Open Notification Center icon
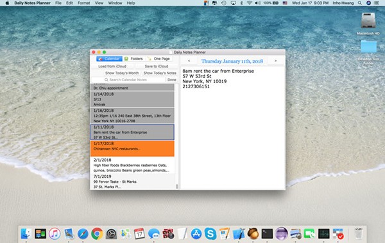The image size is (385, 243). click(377, 3)
